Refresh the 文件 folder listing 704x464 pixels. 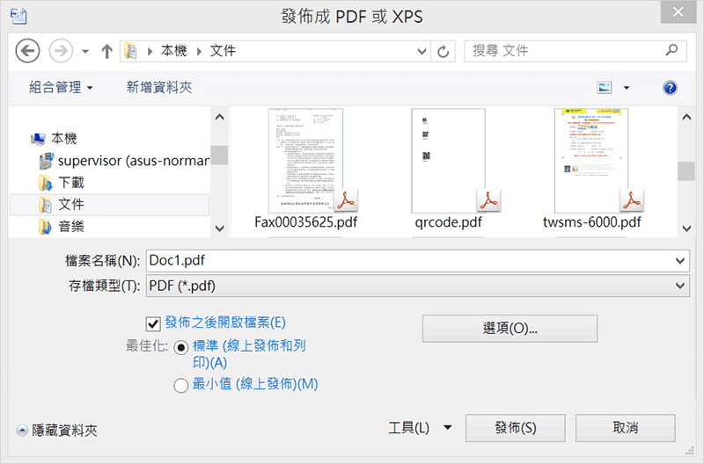[x=444, y=52]
